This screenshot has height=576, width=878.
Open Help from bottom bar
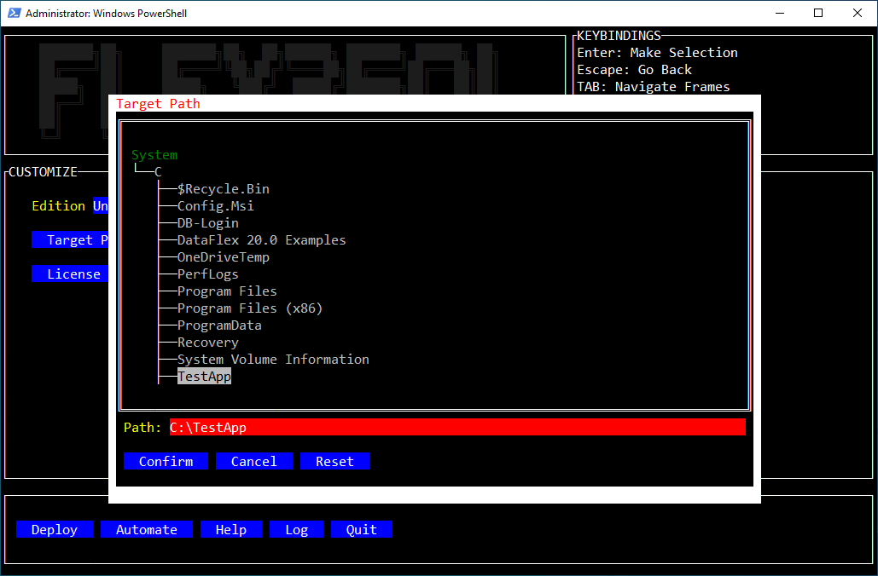click(230, 530)
